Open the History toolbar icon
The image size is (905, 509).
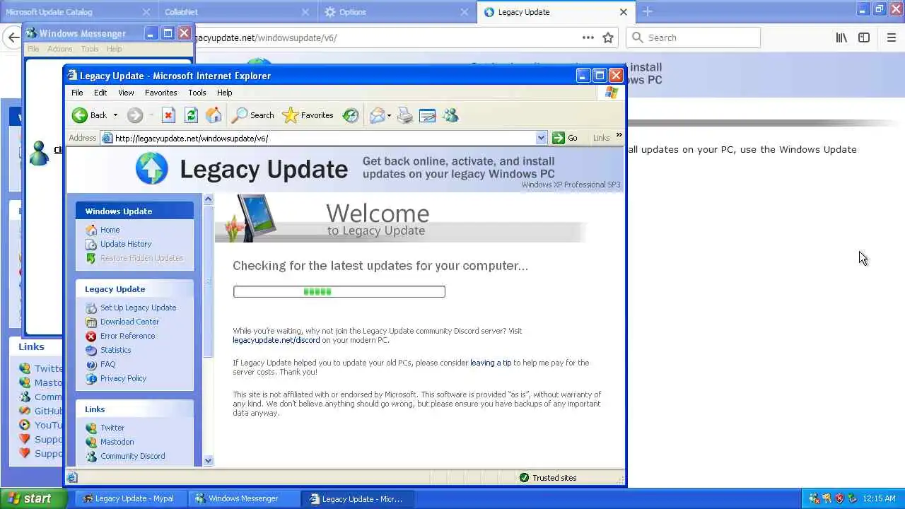(351, 115)
